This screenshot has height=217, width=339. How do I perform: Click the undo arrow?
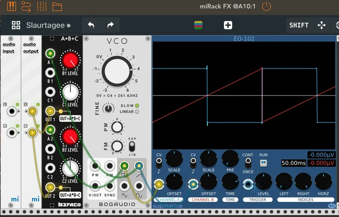coord(91,25)
